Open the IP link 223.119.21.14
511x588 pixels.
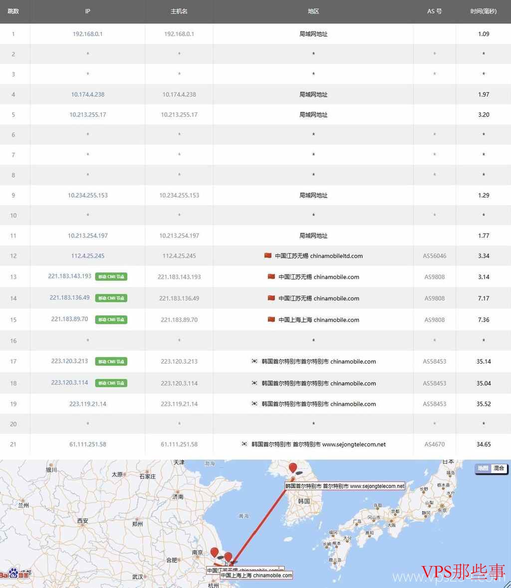pos(88,404)
